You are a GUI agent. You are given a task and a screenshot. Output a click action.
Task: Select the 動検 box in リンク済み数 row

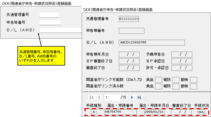(194, 86)
